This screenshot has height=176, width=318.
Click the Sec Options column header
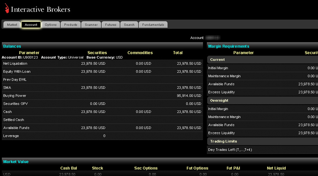coord(146,168)
